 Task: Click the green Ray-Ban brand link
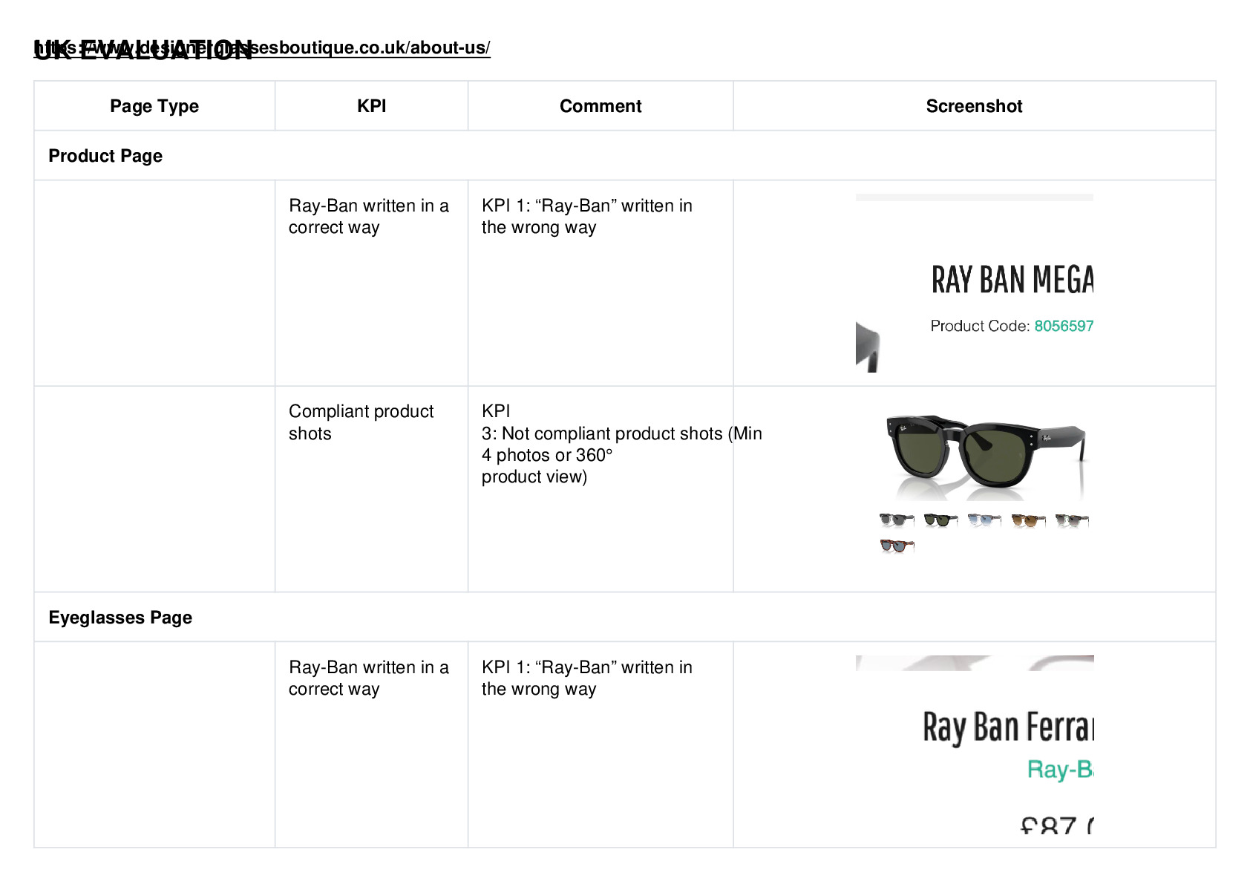tap(1060, 769)
